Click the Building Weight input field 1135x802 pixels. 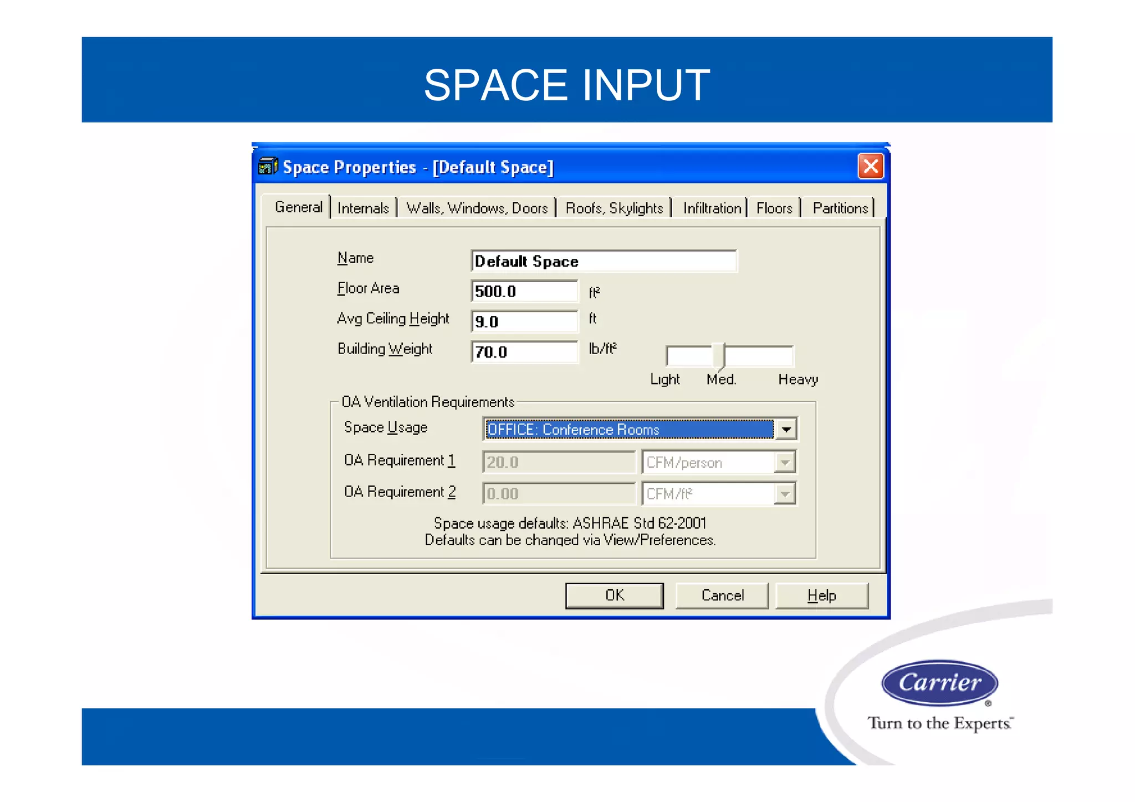(x=524, y=352)
